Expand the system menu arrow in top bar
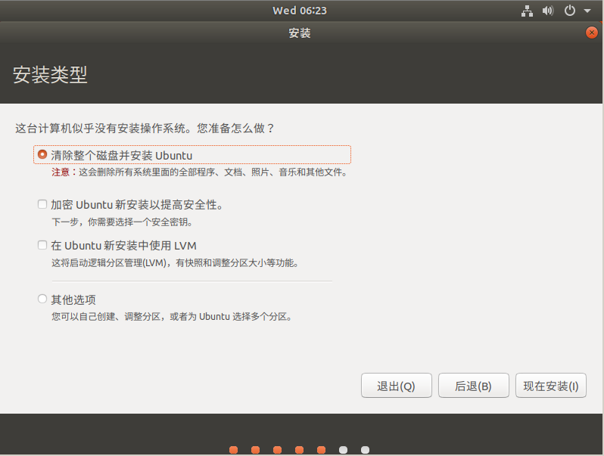The height and width of the screenshot is (456, 604). (587, 11)
